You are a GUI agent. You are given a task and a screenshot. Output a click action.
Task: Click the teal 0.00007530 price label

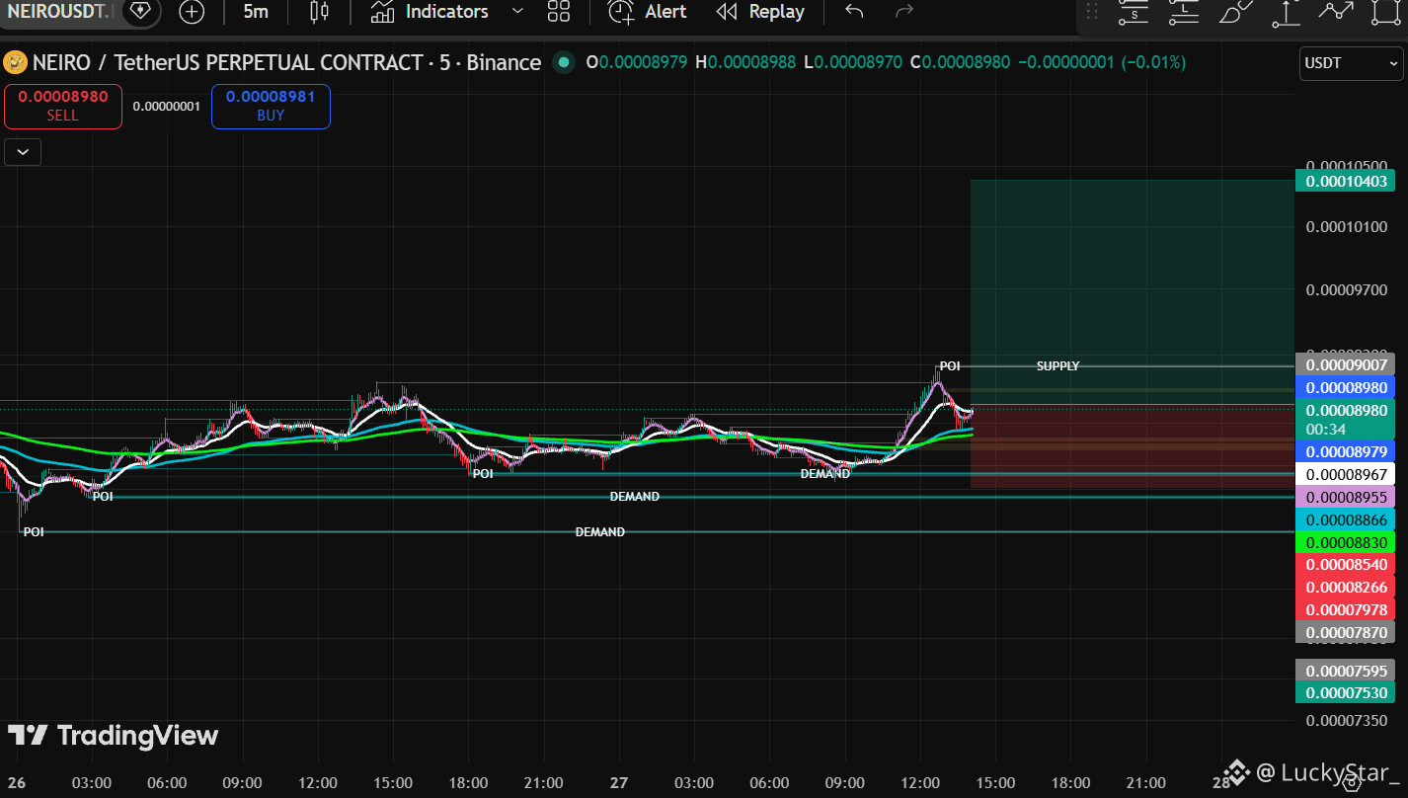click(x=1346, y=693)
